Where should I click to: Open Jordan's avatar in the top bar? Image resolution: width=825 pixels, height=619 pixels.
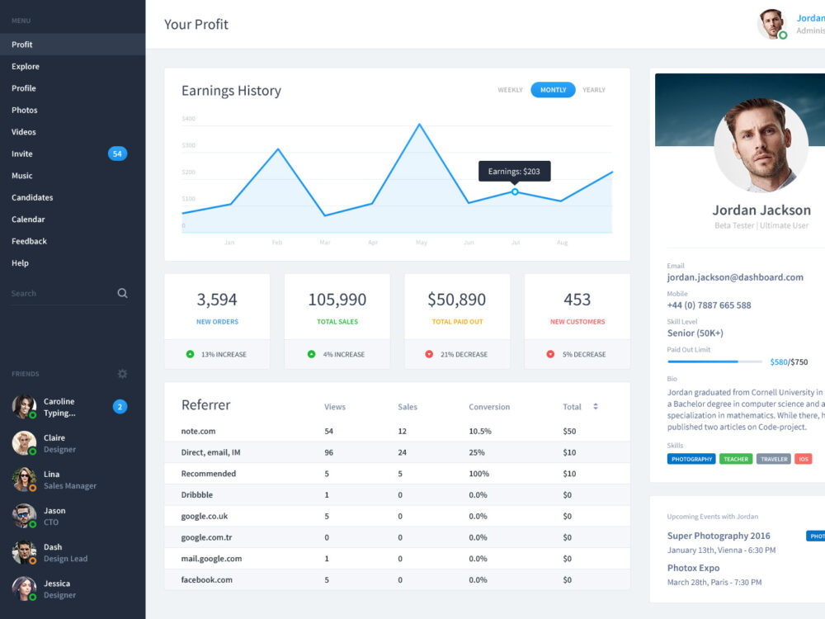[x=771, y=22]
